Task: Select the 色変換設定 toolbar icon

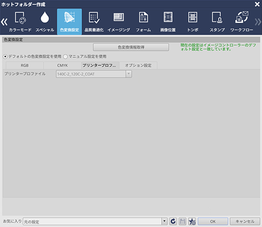Action: point(69,22)
